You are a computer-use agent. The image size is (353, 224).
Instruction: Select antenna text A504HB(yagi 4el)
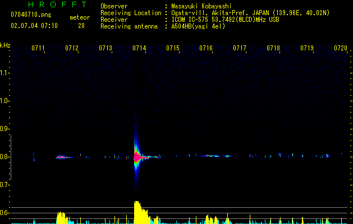pyautogui.click(x=198, y=26)
